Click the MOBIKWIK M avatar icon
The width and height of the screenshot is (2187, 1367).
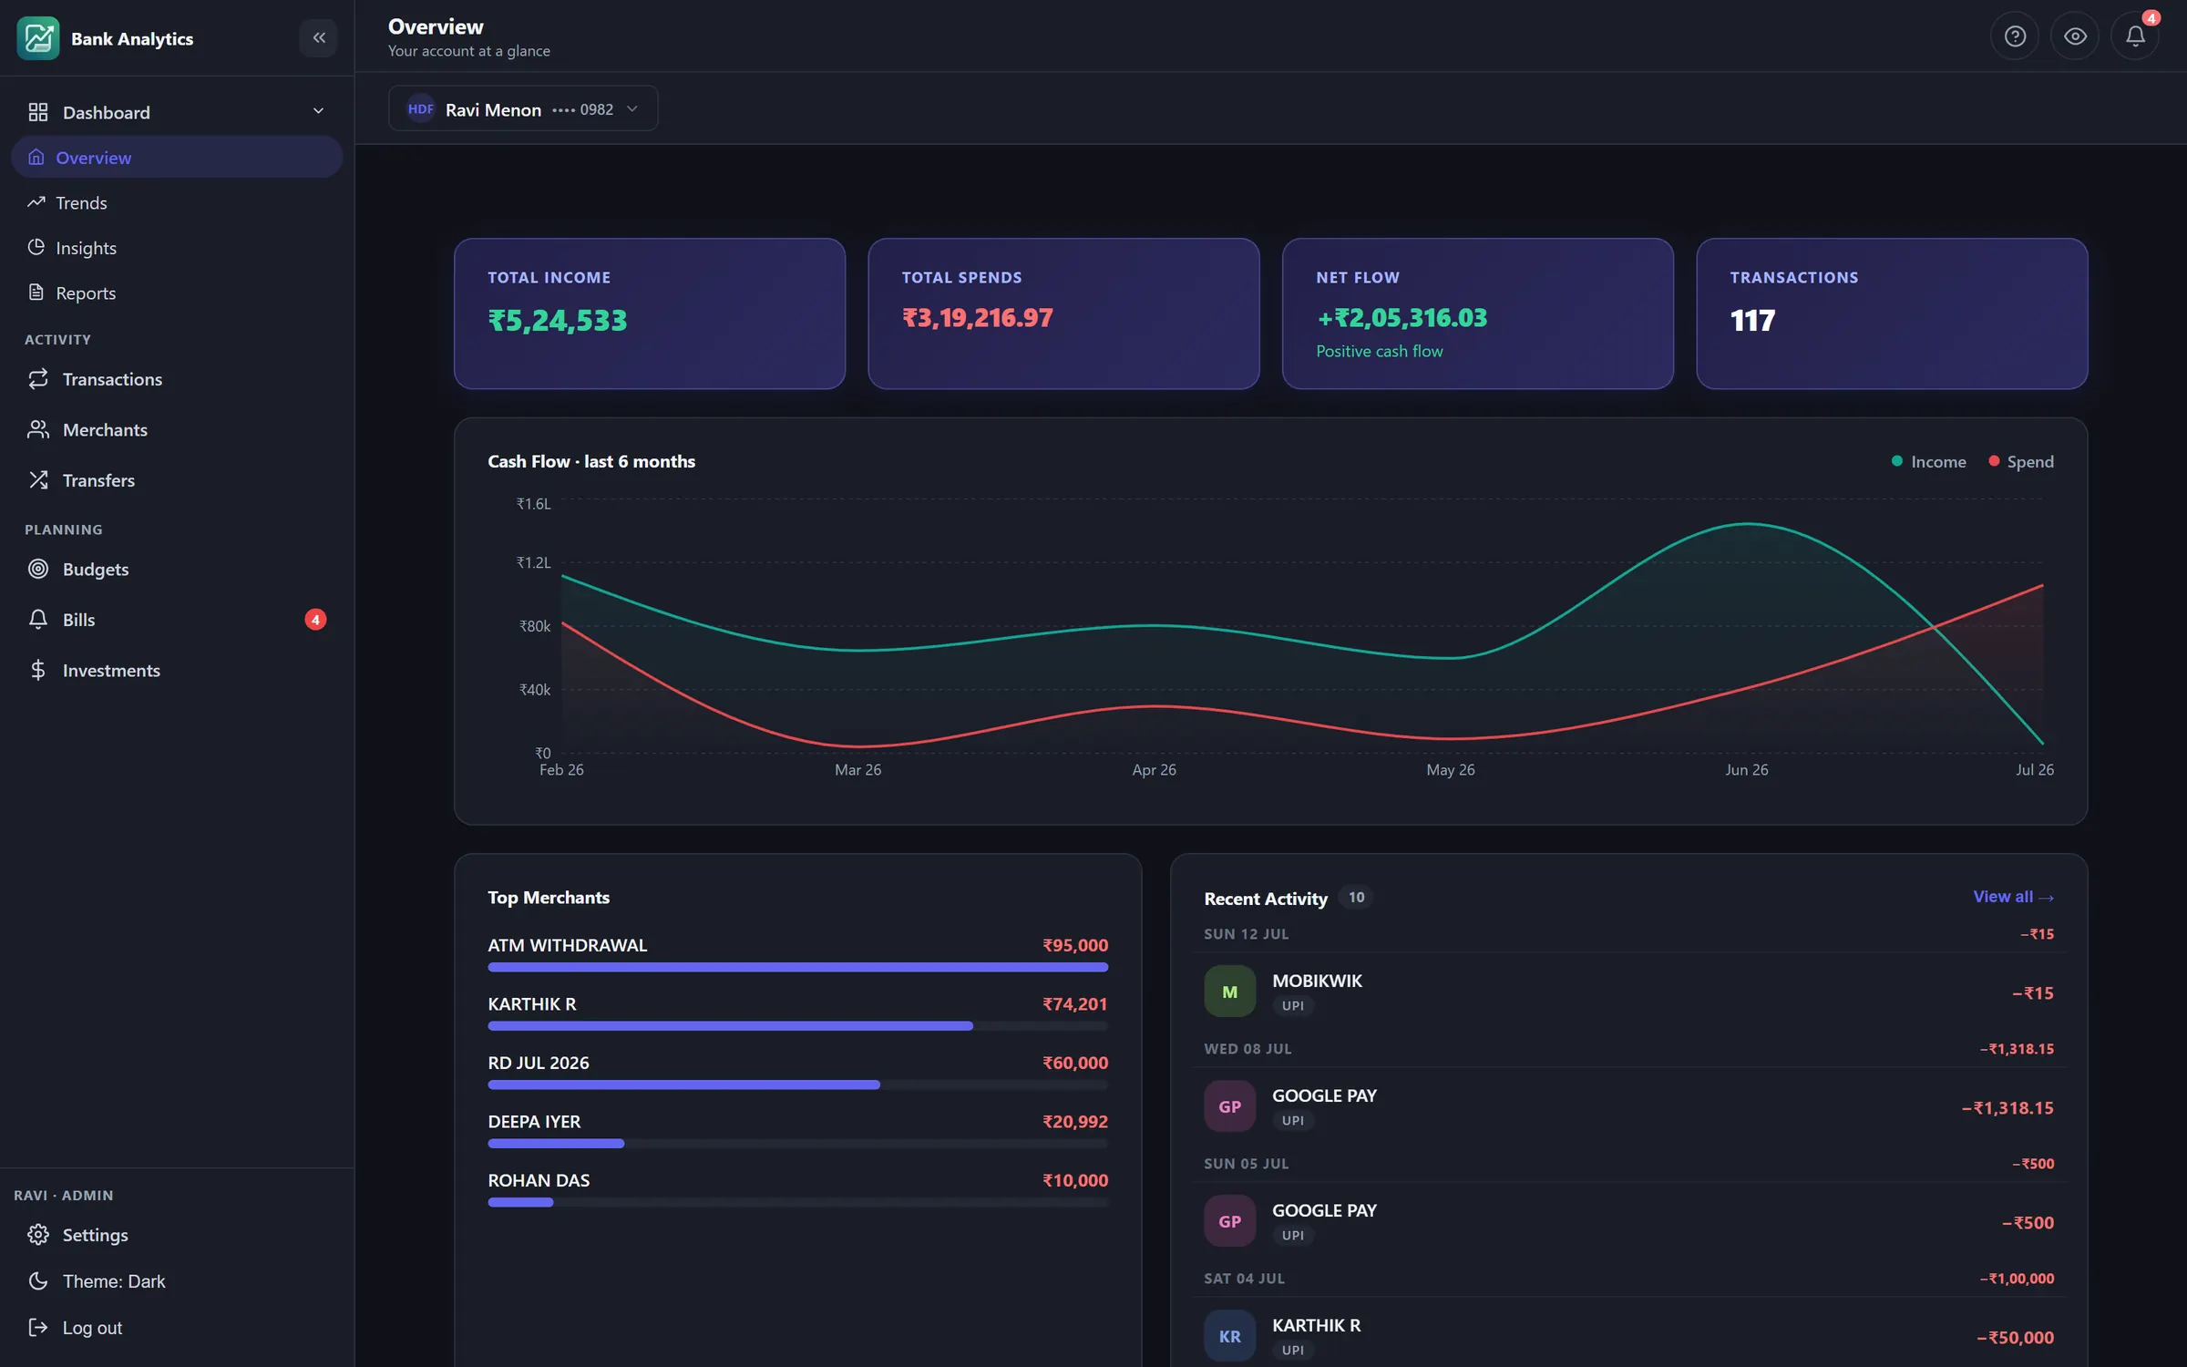(1229, 992)
